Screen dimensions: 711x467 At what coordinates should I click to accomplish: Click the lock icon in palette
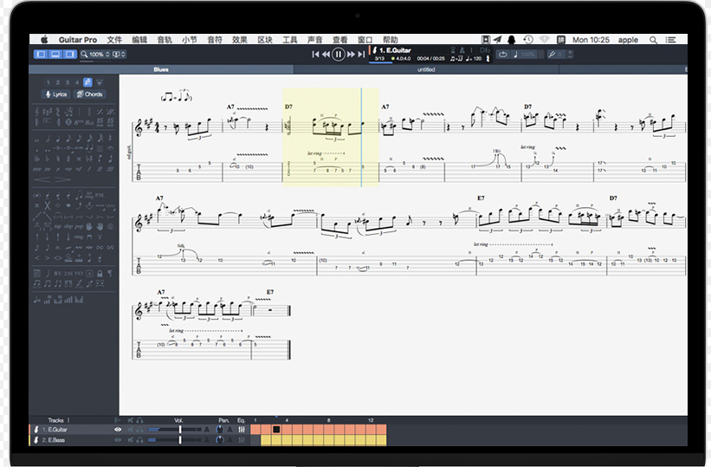pyautogui.click(x=100, y=273)
